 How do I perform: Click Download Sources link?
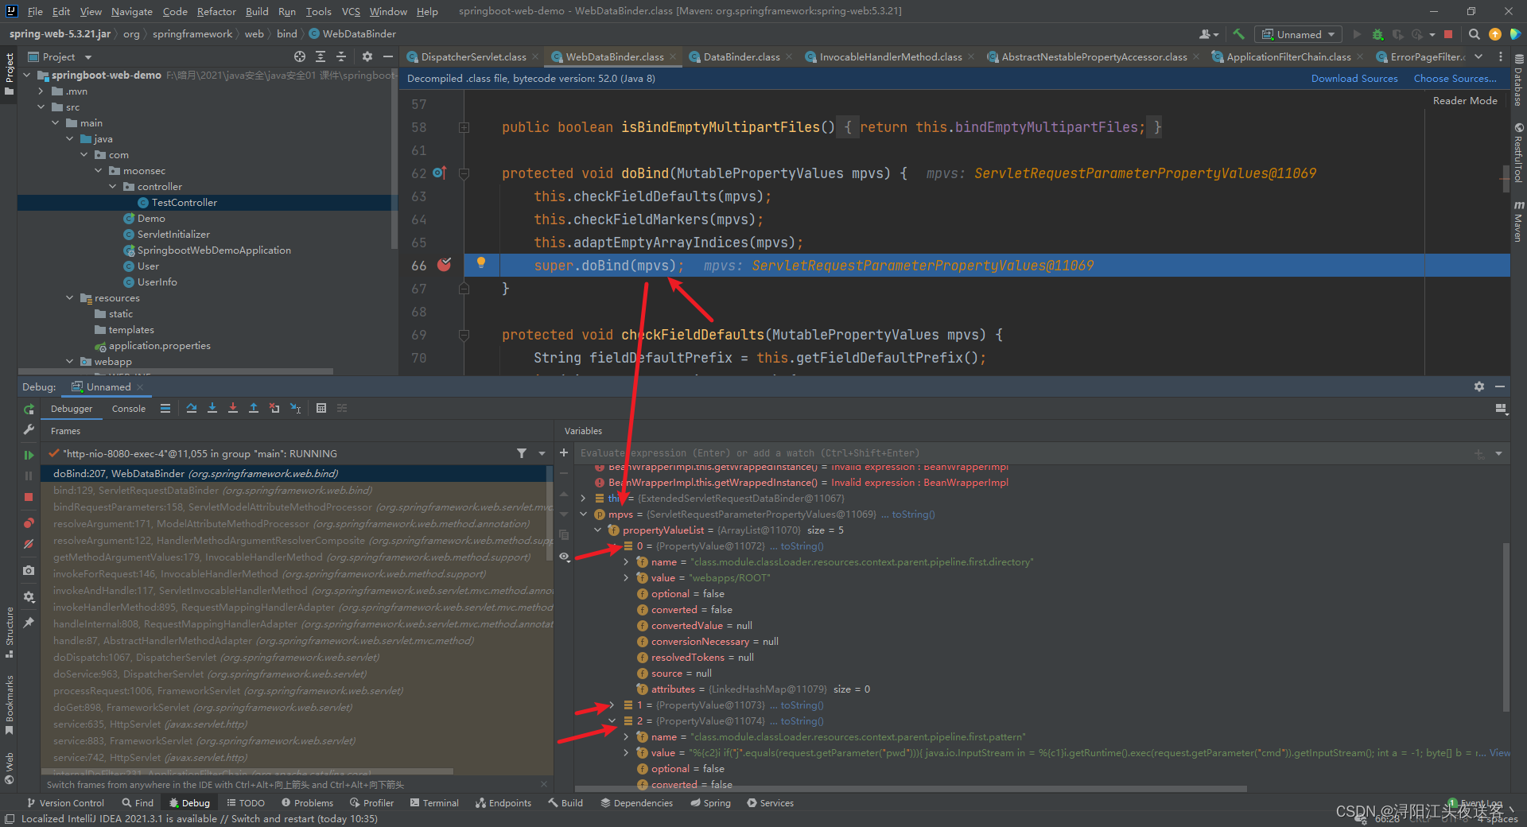1354,79
